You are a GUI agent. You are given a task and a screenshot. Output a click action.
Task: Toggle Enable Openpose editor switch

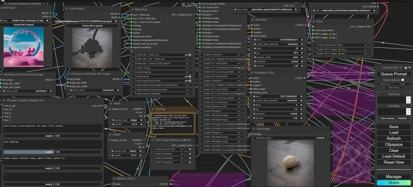(x=242, y=107)
